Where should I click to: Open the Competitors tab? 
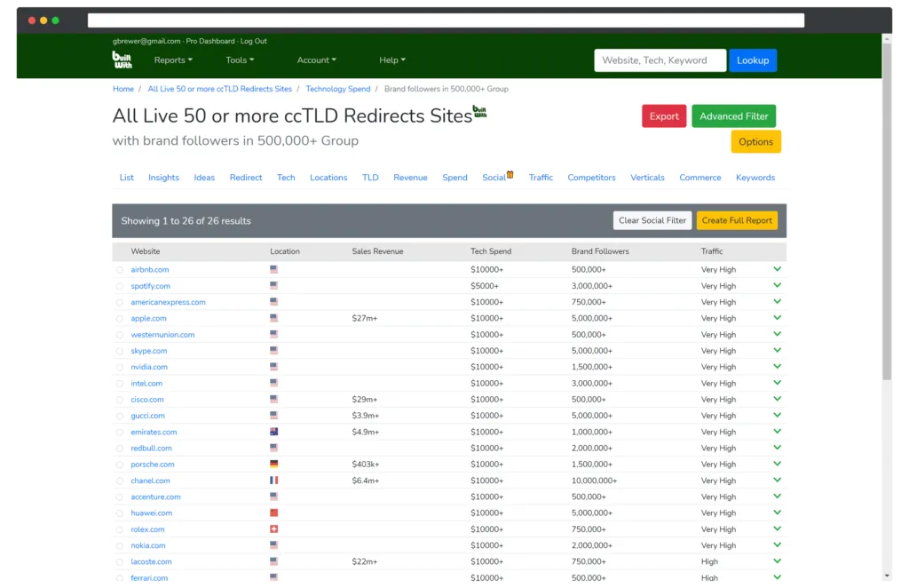591,178
